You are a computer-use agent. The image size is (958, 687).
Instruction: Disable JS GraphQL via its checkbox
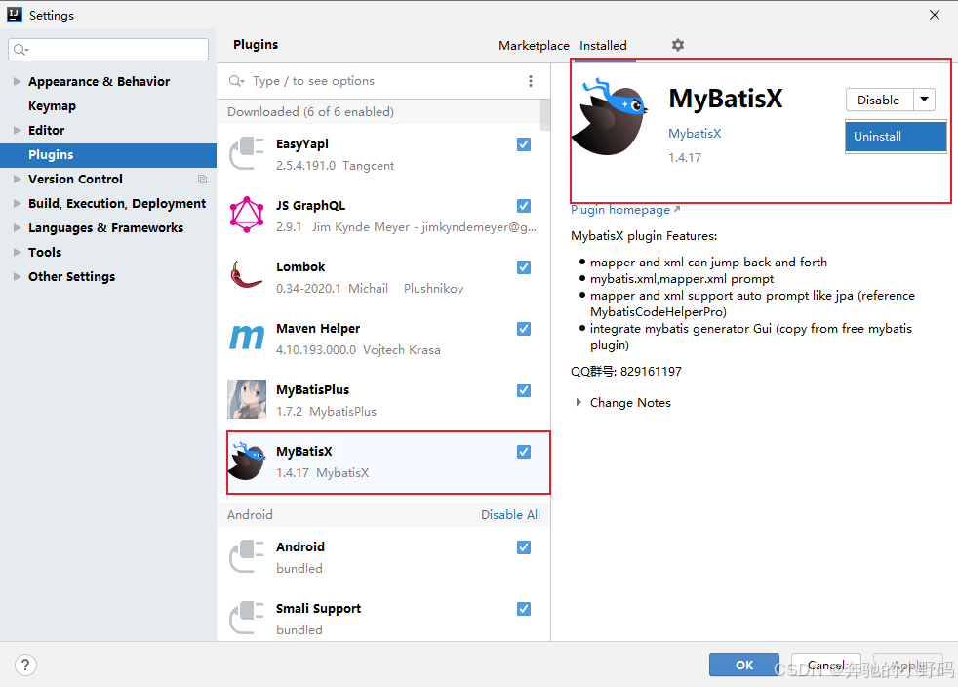(x=524, y=206)
